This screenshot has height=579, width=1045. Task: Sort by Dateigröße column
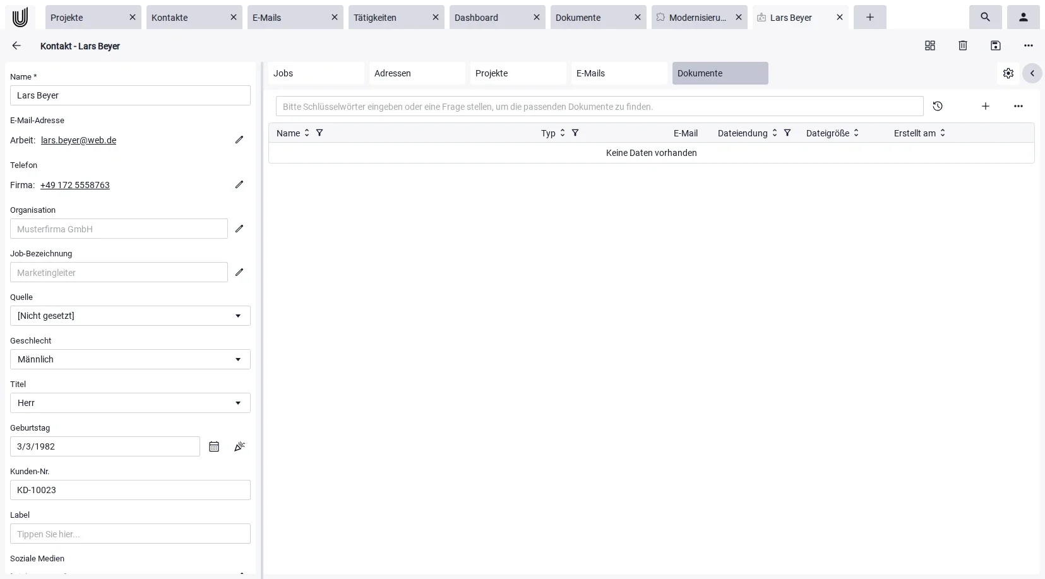coord(856,133)
